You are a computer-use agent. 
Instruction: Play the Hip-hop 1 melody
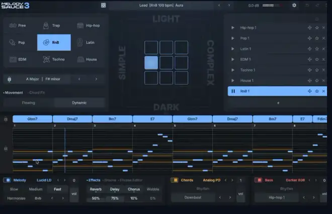click(233, 28)
